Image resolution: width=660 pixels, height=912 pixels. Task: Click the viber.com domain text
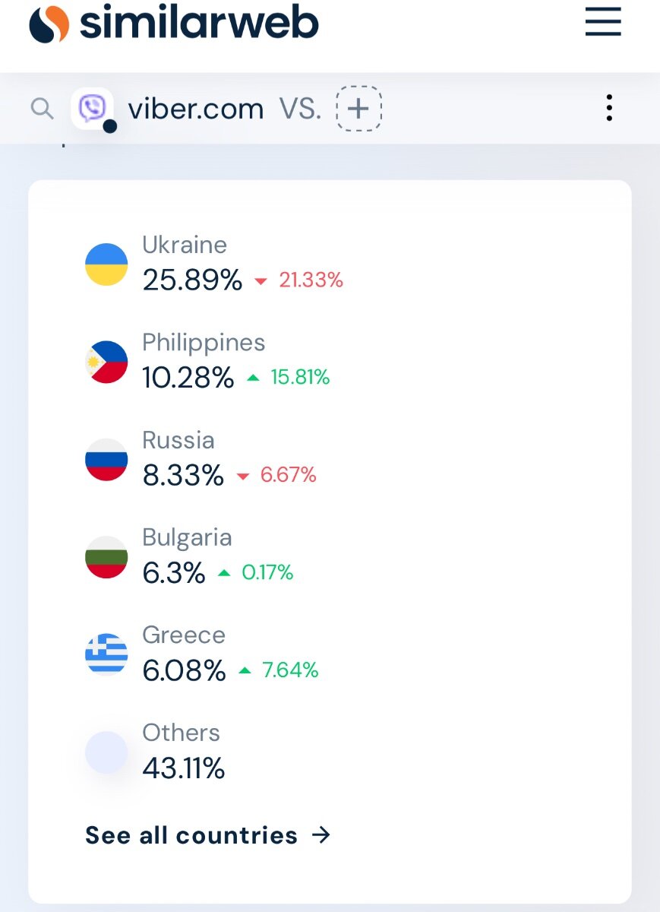(x=195, y=109)
